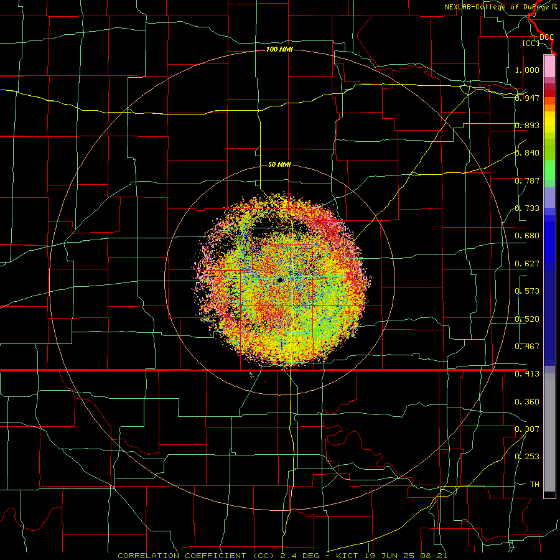Image resolution: width=560 pixels, height=560 pixels.
Task: Click the 0.947 legend value
Action: pyautogui.click(x=527, y=98)
